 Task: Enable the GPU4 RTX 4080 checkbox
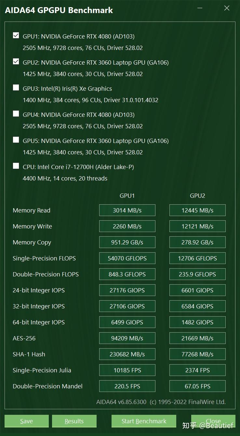coord(16,114)
